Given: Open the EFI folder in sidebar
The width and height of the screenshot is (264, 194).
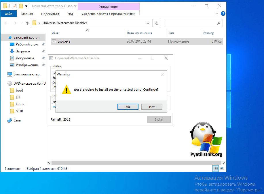Looking at the screenshot, I should coord(18,97).
